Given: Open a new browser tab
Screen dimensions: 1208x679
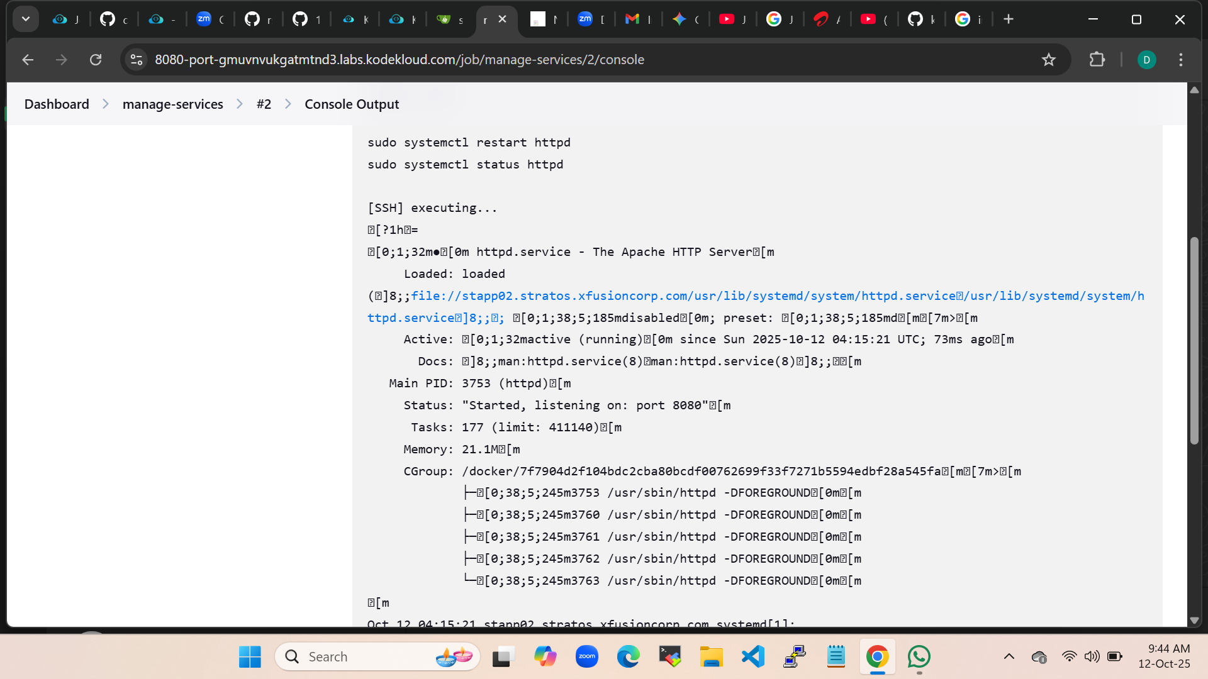Looking at the screenshot, I should click(1009, 19).
